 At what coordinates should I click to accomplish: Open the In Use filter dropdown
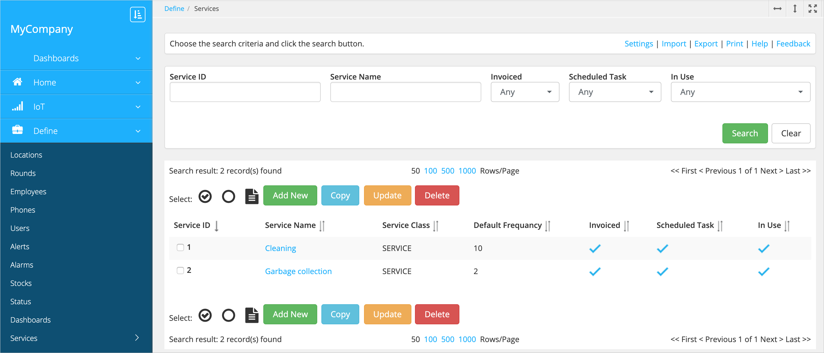tap(740, 92)
